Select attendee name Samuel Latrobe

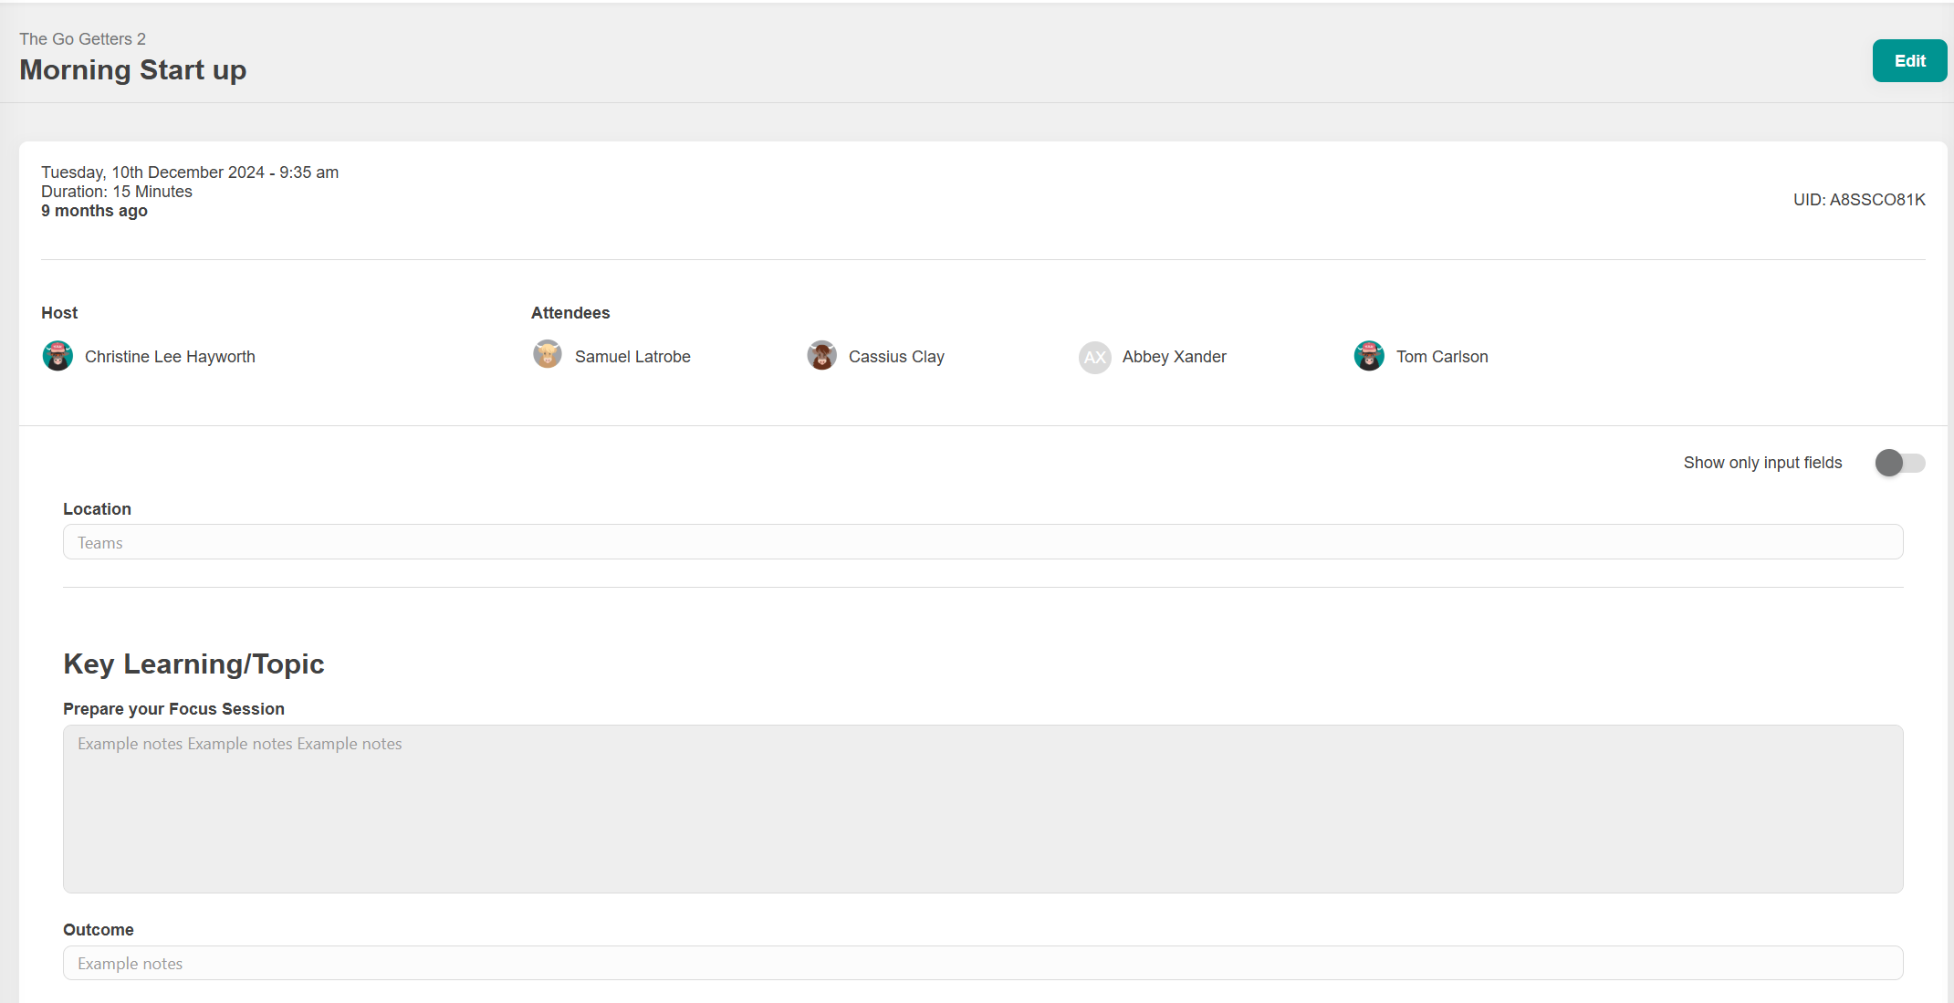[x=632, y=357]
